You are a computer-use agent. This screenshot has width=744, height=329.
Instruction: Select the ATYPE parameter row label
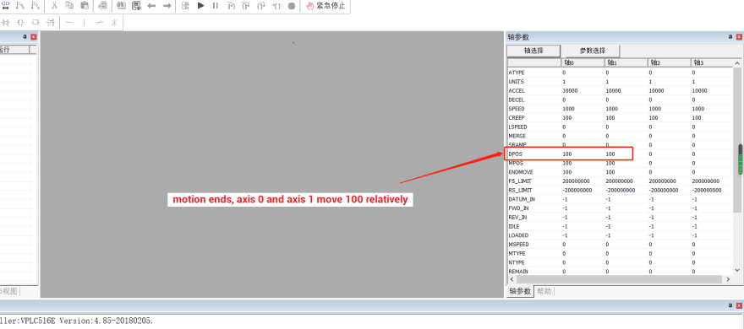(517, 73)
